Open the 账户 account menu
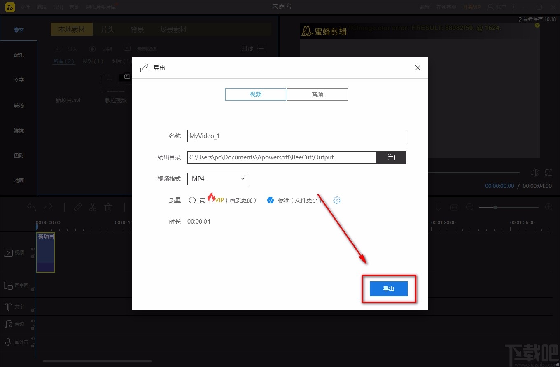The image size is (560, 367). [x=497, y=7]
